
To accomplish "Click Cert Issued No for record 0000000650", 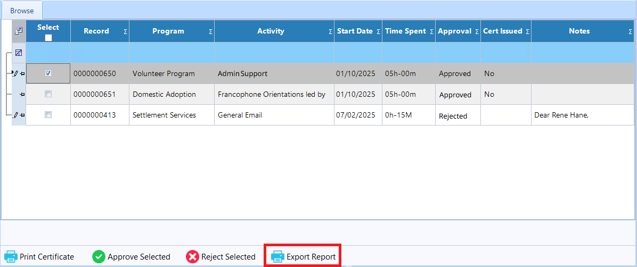I will pos(506,74).
